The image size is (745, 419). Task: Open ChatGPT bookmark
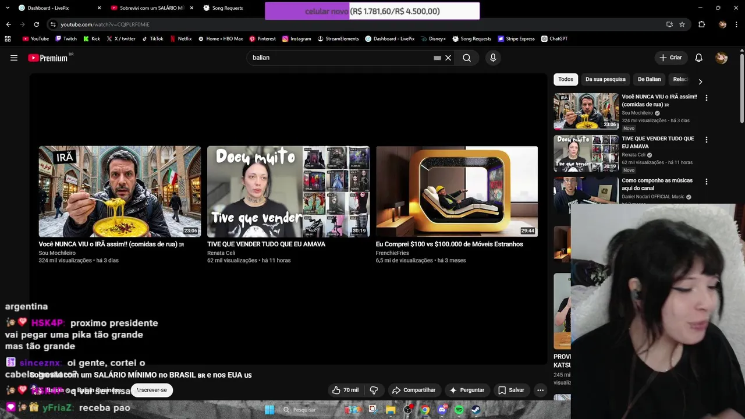pos(554,39)
